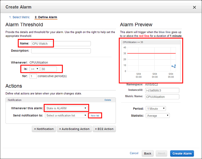Open the comparison operator dropdown

[x=34, y=69]
